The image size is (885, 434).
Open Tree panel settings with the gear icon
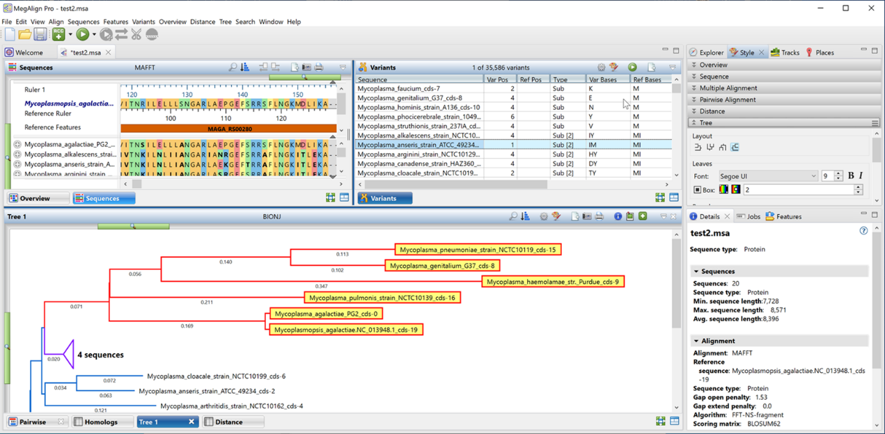544,216
